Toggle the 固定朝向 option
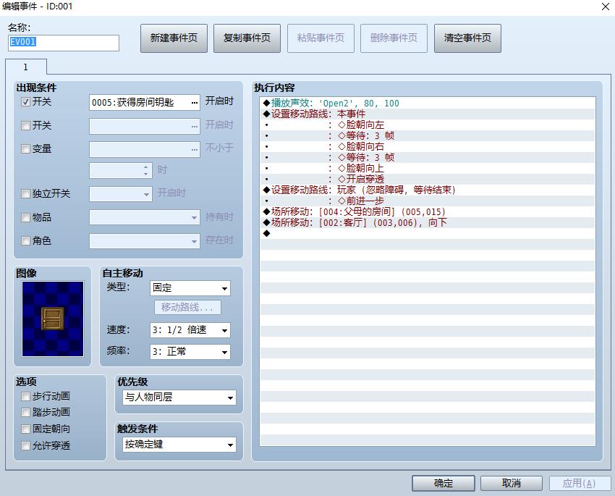 click(25, 429)
